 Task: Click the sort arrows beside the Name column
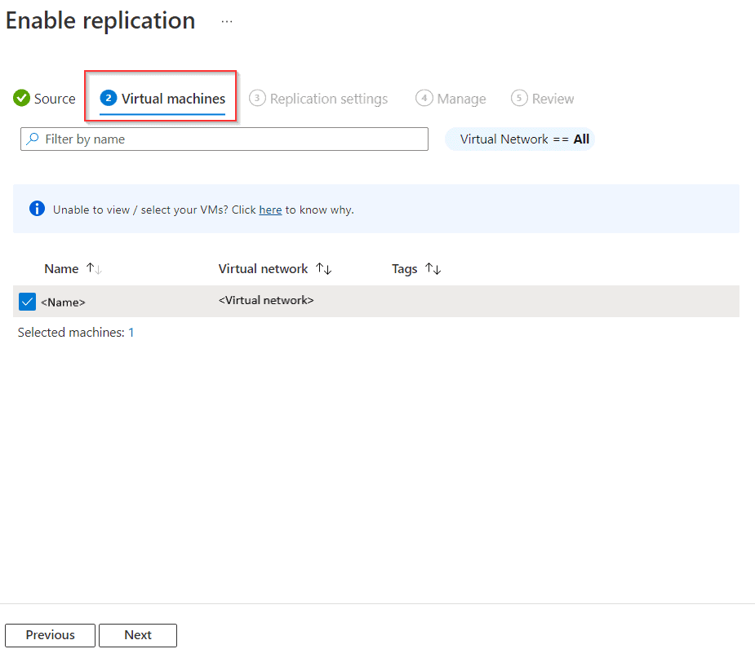[92, 268]
